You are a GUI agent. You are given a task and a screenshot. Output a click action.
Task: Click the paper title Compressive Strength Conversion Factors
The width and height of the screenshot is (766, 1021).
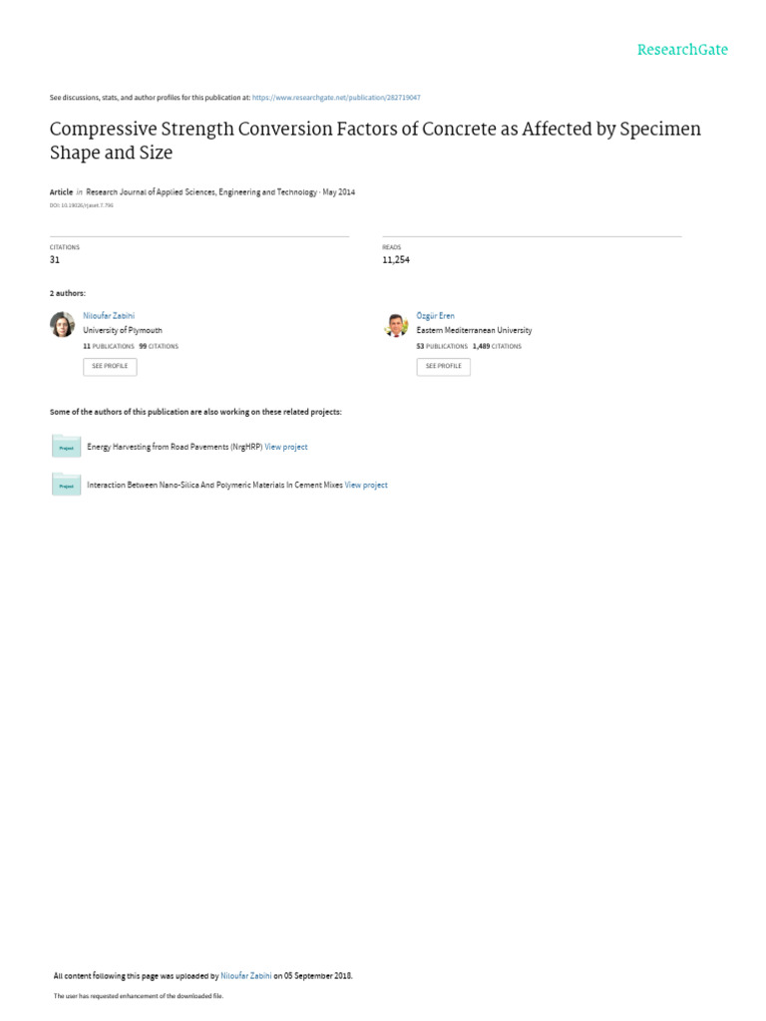click(375, 141)
